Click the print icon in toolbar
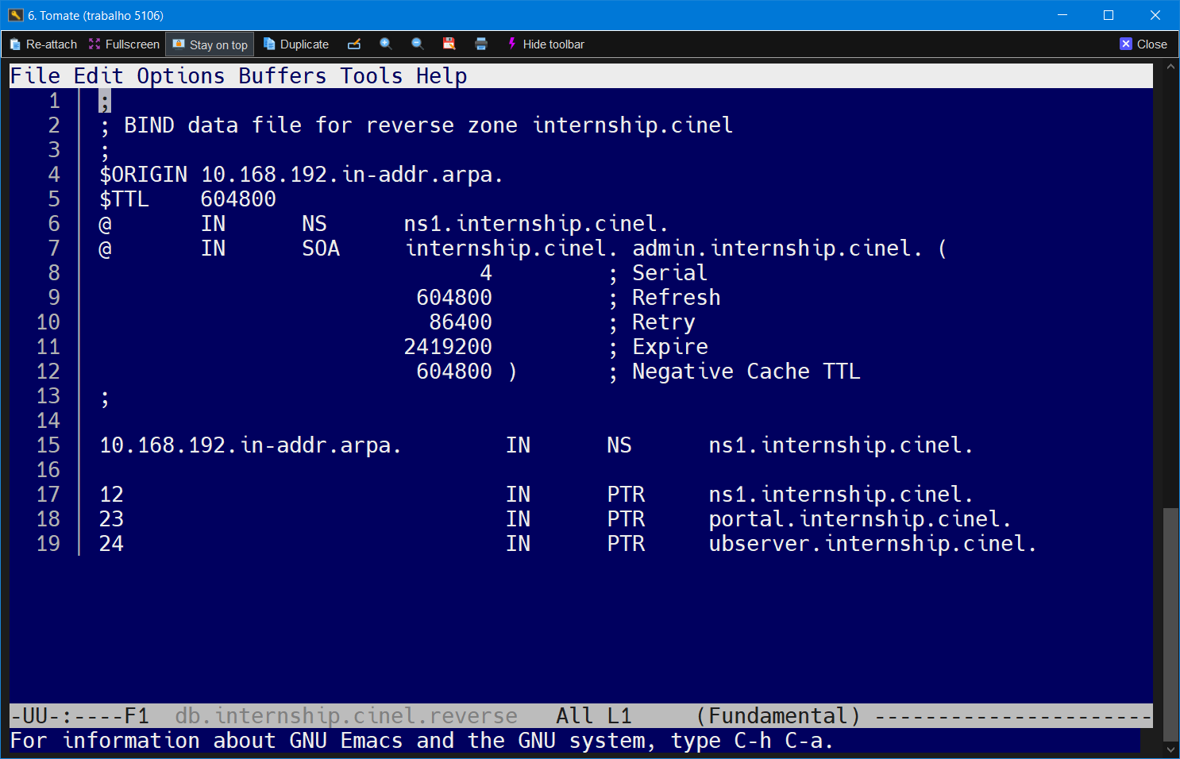1180x759 pixels. (x=481, y=44)
